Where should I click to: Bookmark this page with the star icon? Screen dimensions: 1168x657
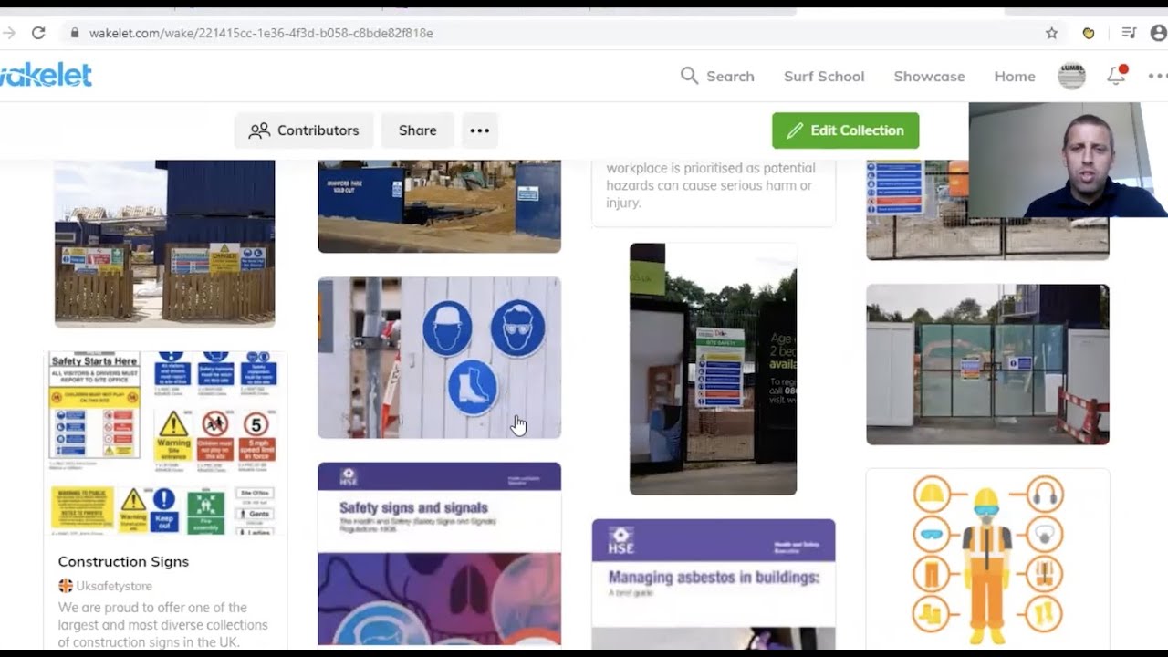pyautogui.click(x=1051, y=33)
